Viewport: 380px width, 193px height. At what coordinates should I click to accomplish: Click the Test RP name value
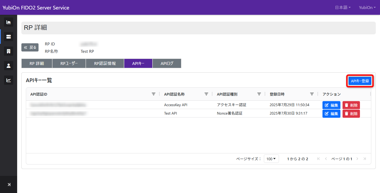click(87, 51)
